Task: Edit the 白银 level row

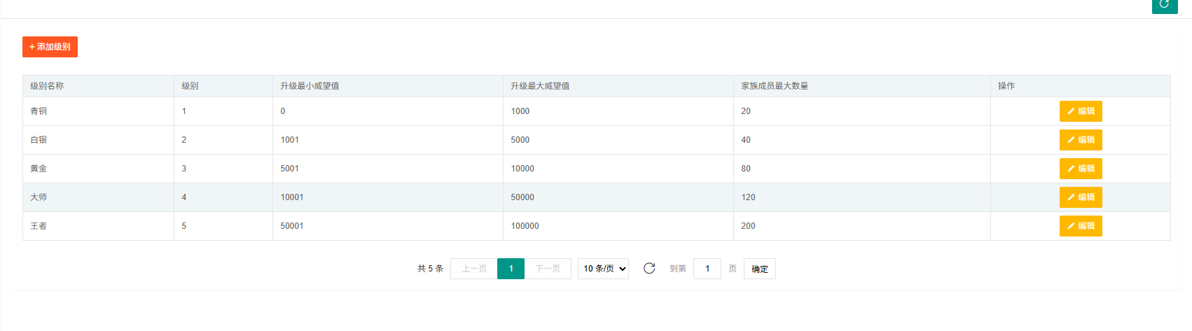Action: point(1080,140)
